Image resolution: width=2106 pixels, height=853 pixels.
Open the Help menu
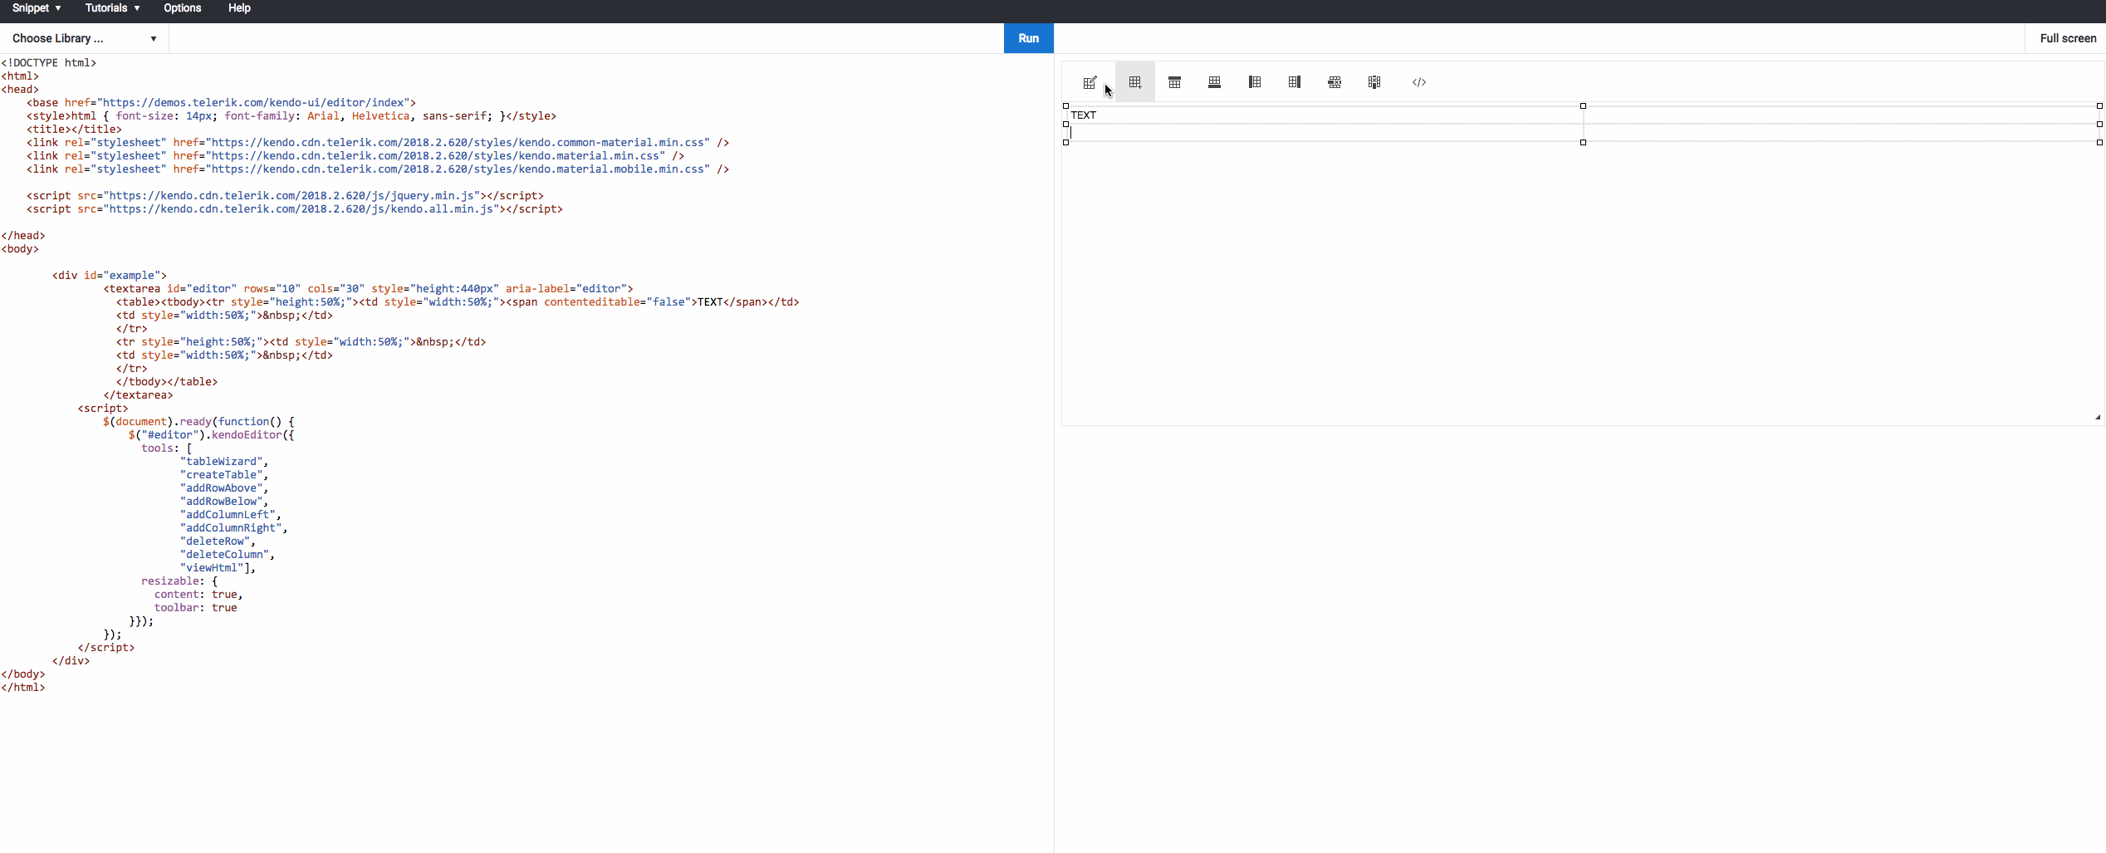point(238,8)
